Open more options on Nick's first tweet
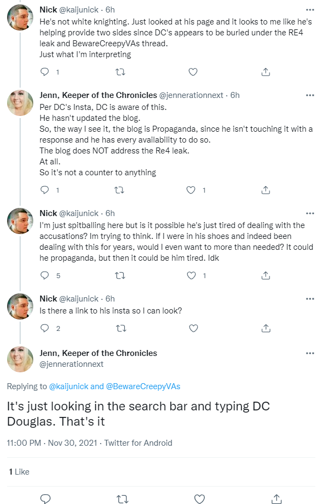The width and height of the screenshot is (324, 504). [310, 10]
